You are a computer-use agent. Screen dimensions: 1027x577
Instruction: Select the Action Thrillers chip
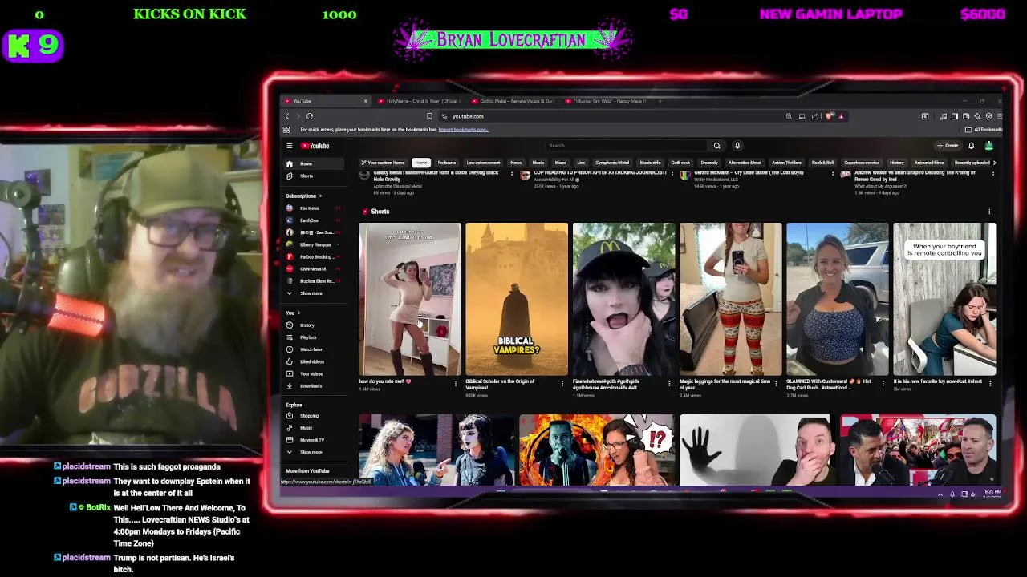[x=786, y=163]
